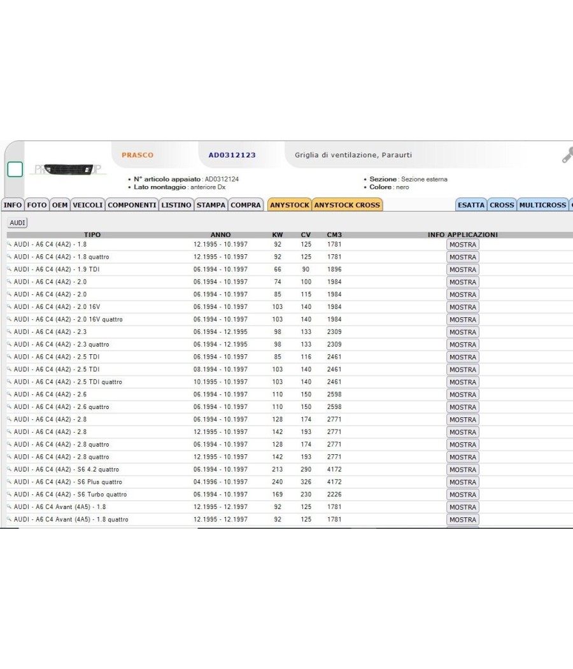Open the INFO tab

click(13, 205)
